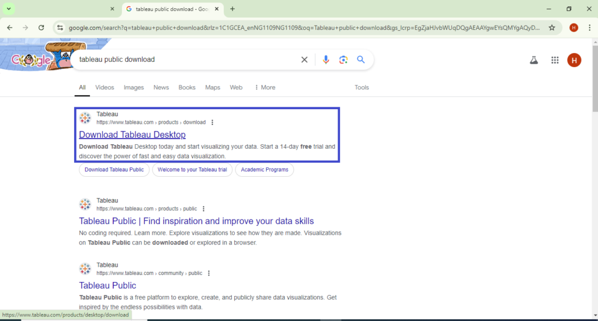Viewport: 598px width, 321px height.
Task: Click Tableau favicon of products › public result
Action: click(85, 204)
